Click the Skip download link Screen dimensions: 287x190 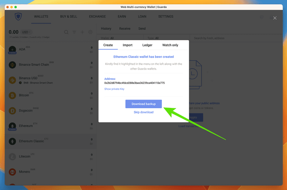[x=143, y=112]
